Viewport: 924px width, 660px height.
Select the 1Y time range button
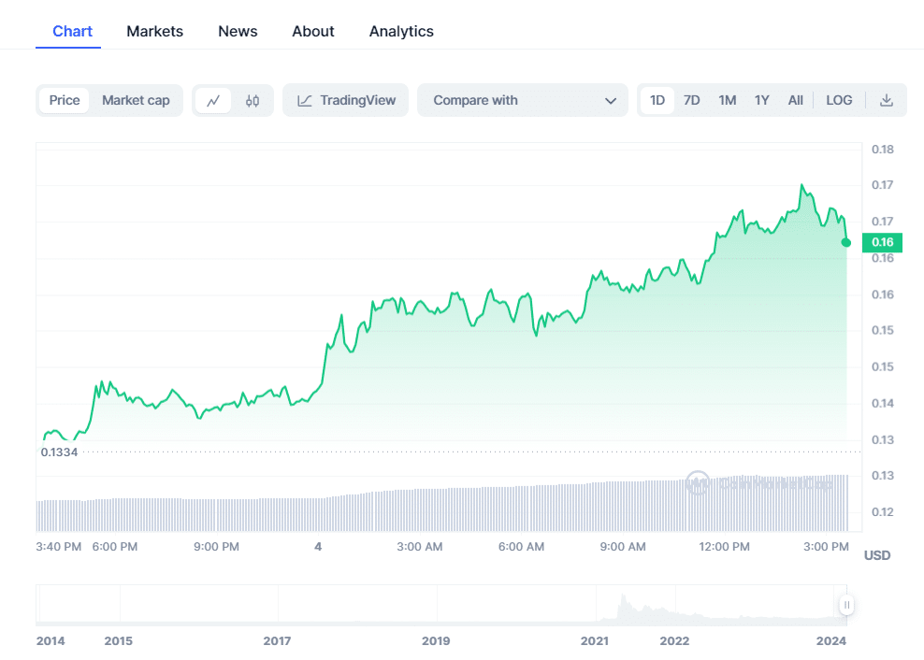pyautogui.click(x=762, y=100)
